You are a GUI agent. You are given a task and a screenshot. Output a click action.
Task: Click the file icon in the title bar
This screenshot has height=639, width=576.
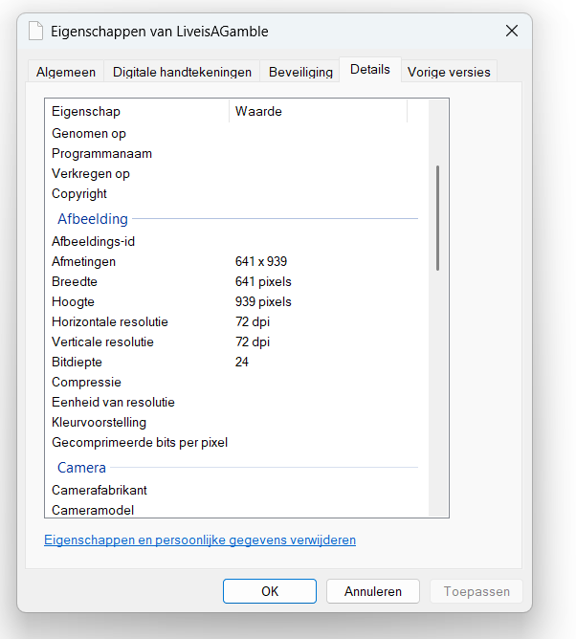[36, 32]
